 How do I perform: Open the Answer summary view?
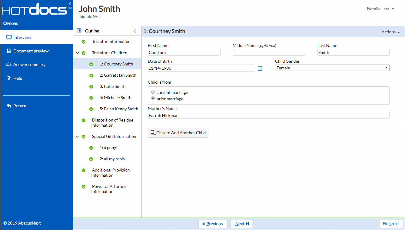pos(9,65)
